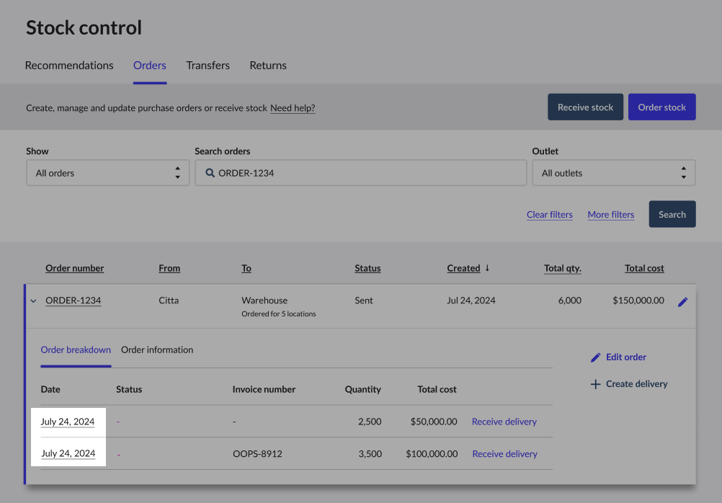Sort by the To column header
The image size is (722, 503).
coord(246,268)
